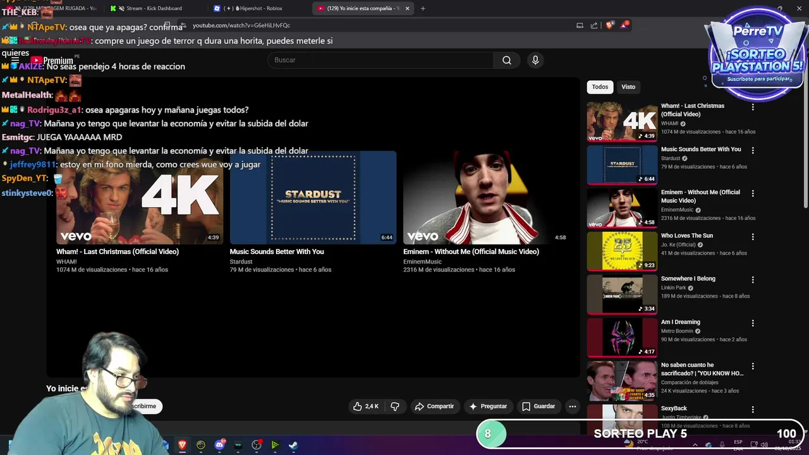The image size is (809, 455).
Task: Click sidebar title Somewhere I Belong
Action: (688, 279)
